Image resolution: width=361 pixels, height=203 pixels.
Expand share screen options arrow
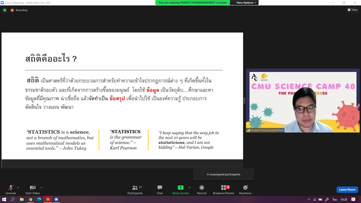click(189, 188)
